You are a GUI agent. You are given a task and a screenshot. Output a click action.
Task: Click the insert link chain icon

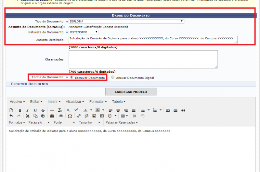(x=79, y=116)
